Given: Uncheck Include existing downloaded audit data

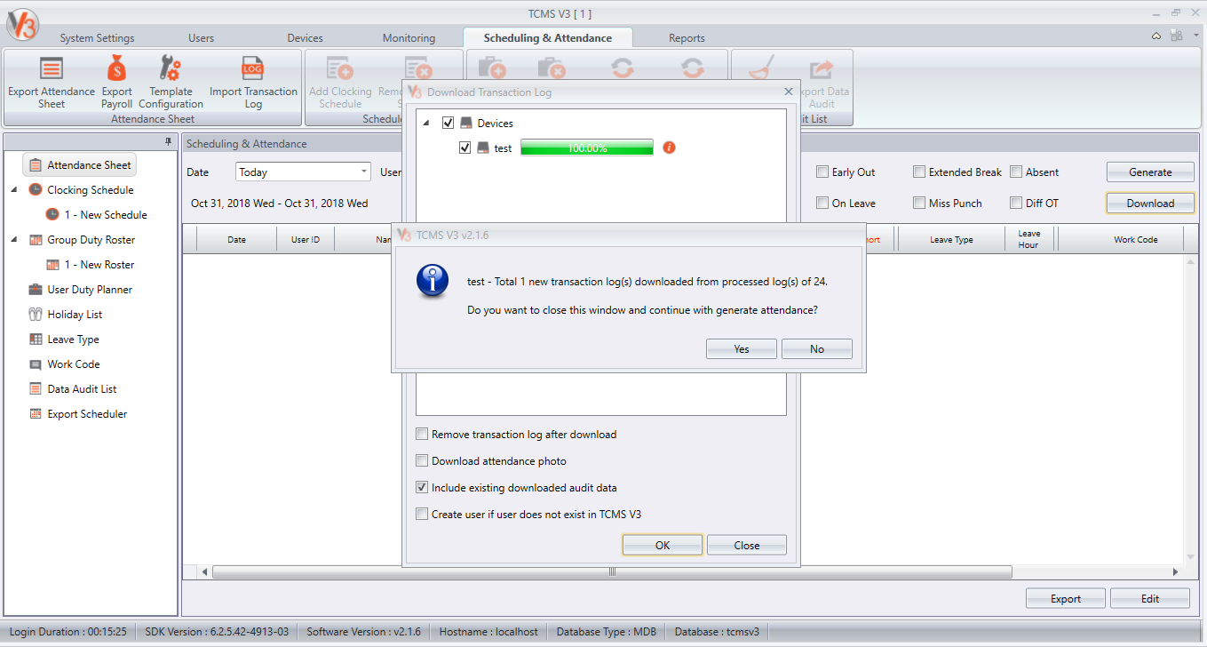Looking at the screenshot, I should pos(422,487).
